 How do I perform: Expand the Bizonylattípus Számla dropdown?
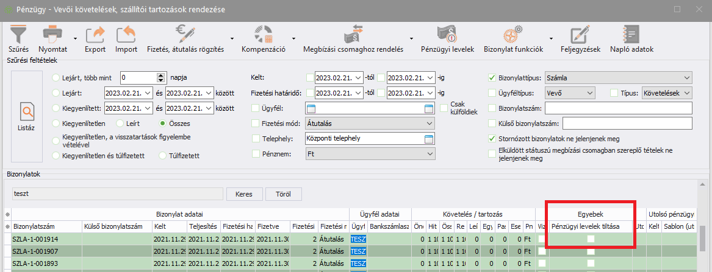[687, 77]
